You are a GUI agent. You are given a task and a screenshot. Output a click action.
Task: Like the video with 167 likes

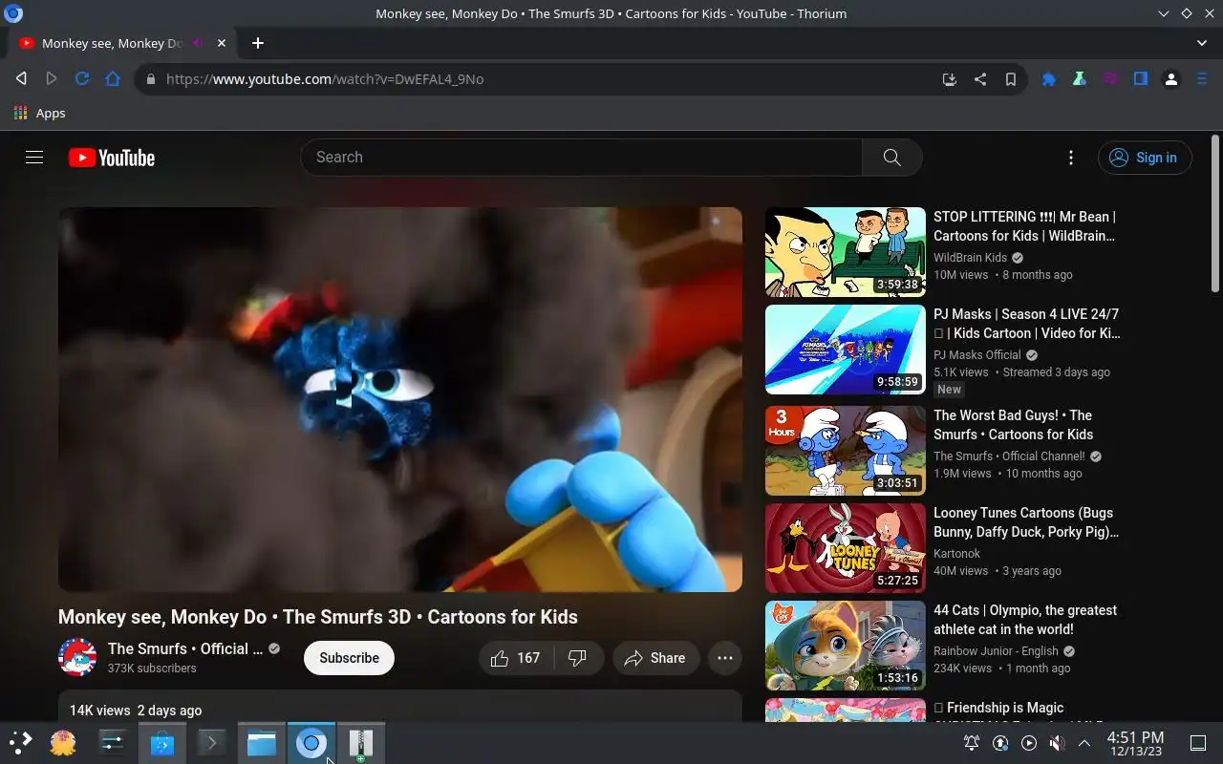click(516, 658)
